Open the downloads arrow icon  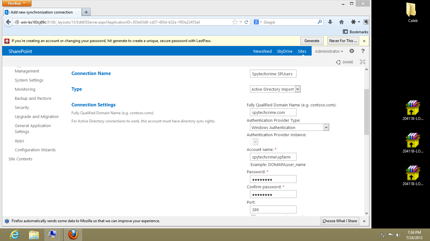(x=330, y=22)
